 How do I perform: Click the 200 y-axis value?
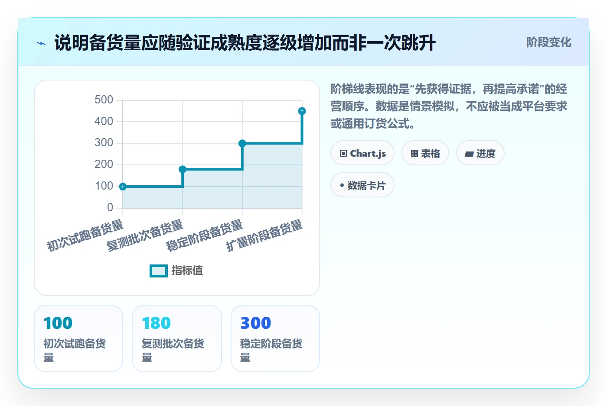pyautogui.click(x=104, y=164)
